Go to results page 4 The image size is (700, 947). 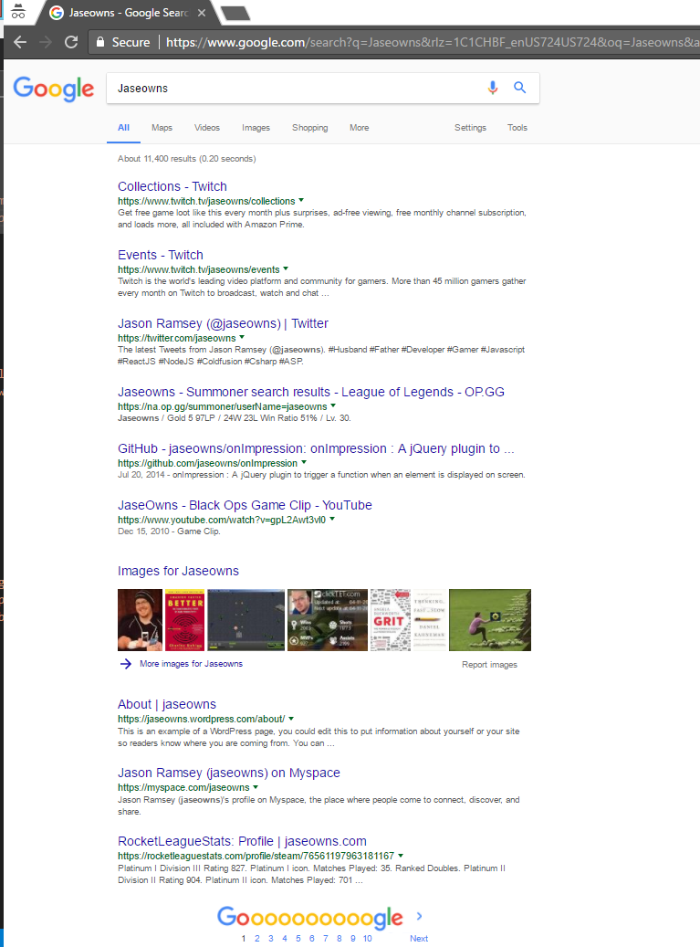pyautogui.click(x=285, y=939)
